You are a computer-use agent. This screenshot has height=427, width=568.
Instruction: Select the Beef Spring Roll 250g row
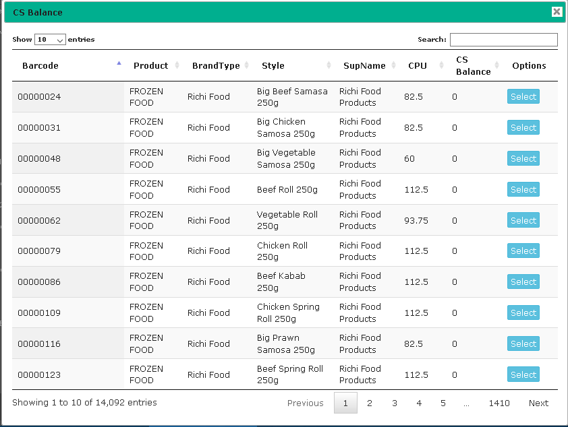(x=523, y=374)
